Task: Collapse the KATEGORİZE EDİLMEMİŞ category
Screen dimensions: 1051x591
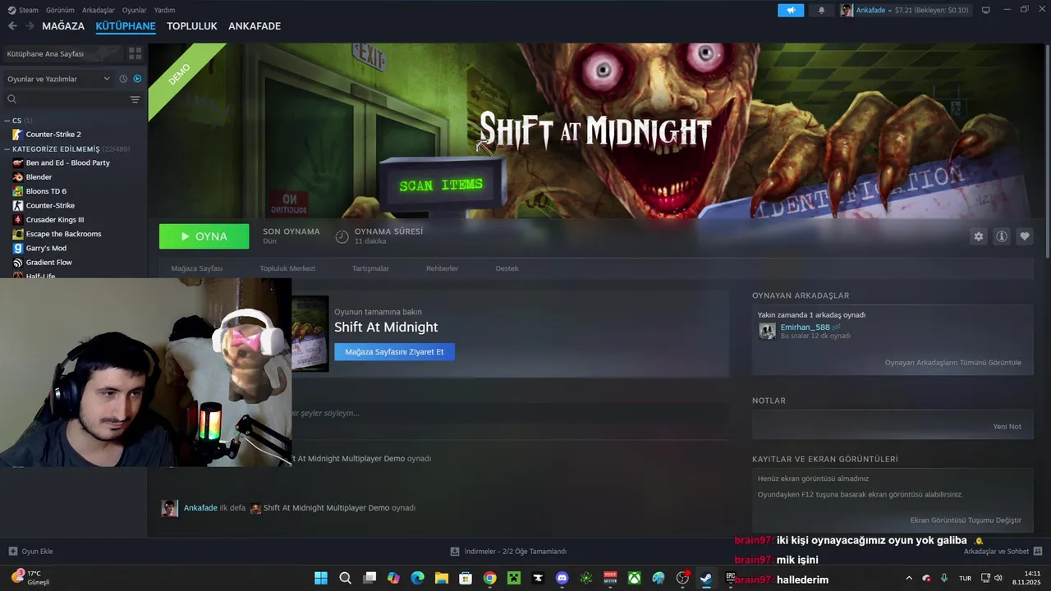Action: point(7,149)
